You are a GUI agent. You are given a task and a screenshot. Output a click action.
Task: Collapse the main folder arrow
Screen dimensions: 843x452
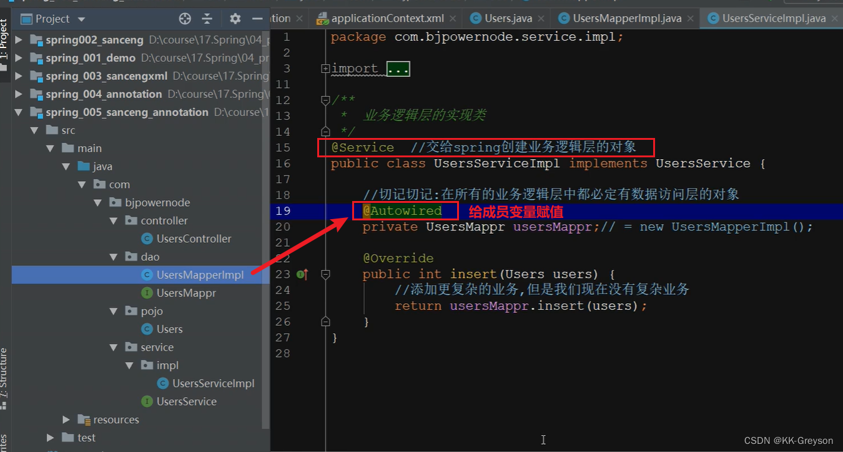click(50, 149)
